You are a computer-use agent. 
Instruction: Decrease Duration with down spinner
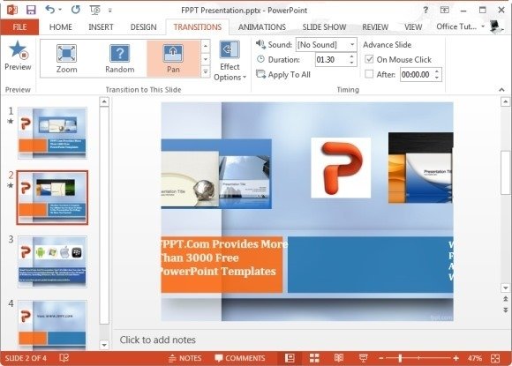(351, 63)
